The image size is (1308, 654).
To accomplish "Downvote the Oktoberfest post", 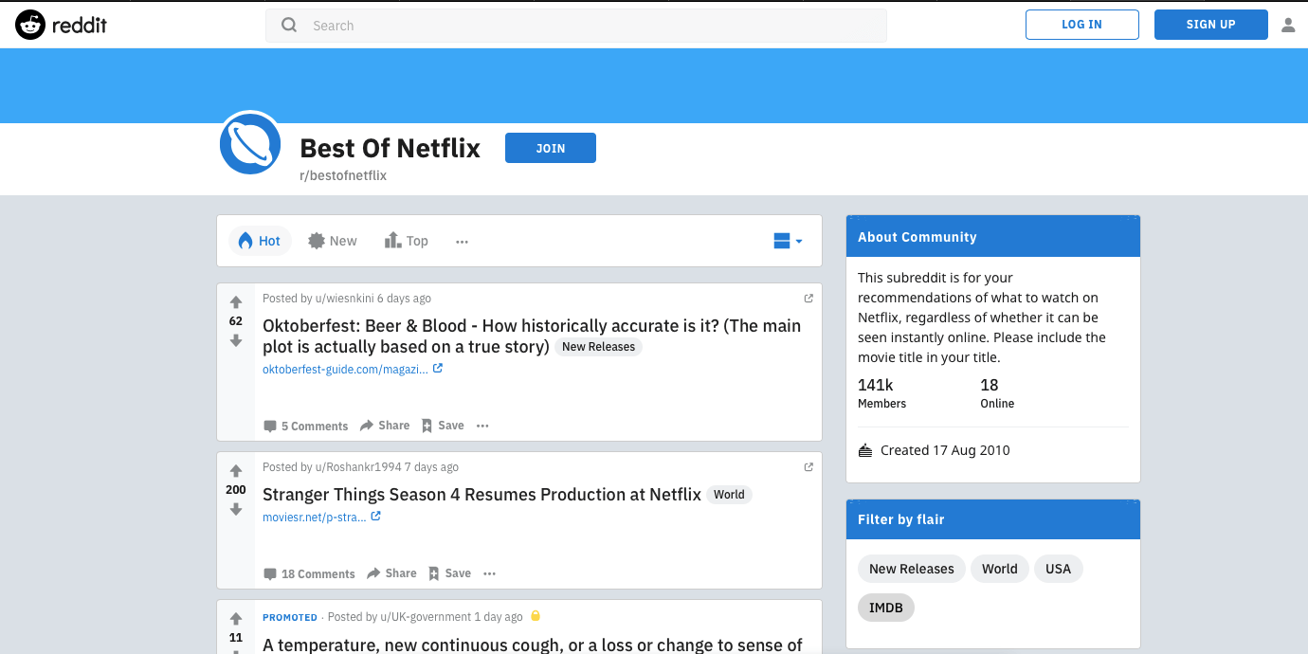I will (x=235, y=340).
